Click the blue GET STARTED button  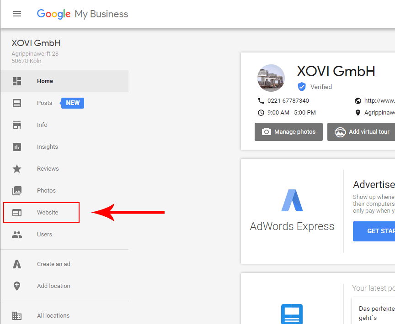(374, 231)
